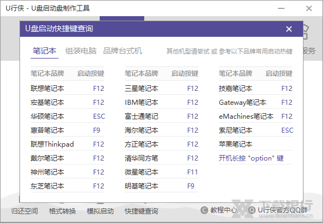Click the first column's 笔记本品牌 header

coord(47,73)
